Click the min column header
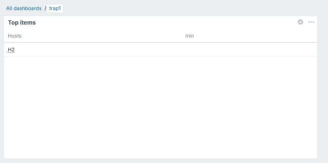The width and height of the screenshot is (328, 163). [189, 36]
